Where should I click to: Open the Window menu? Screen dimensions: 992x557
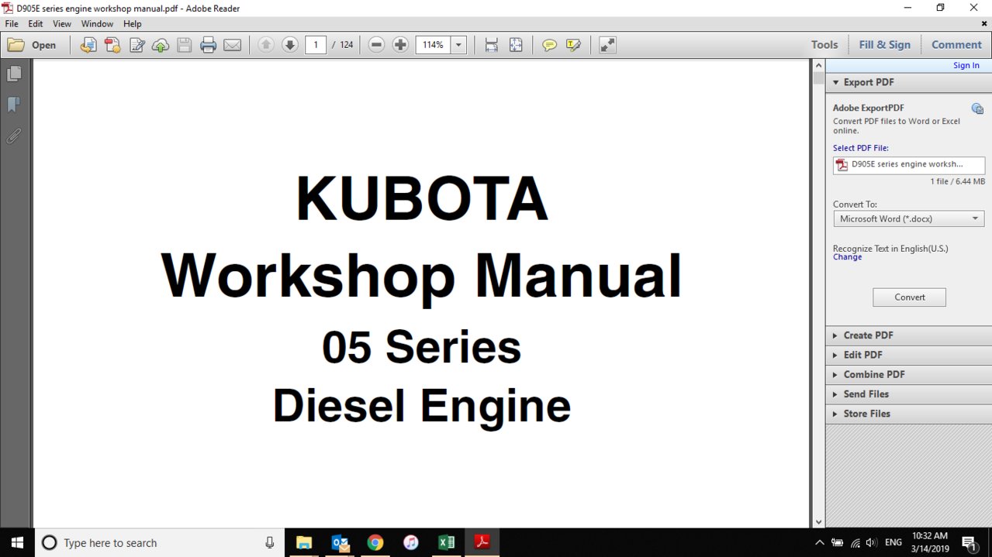[x=97, y=24]
